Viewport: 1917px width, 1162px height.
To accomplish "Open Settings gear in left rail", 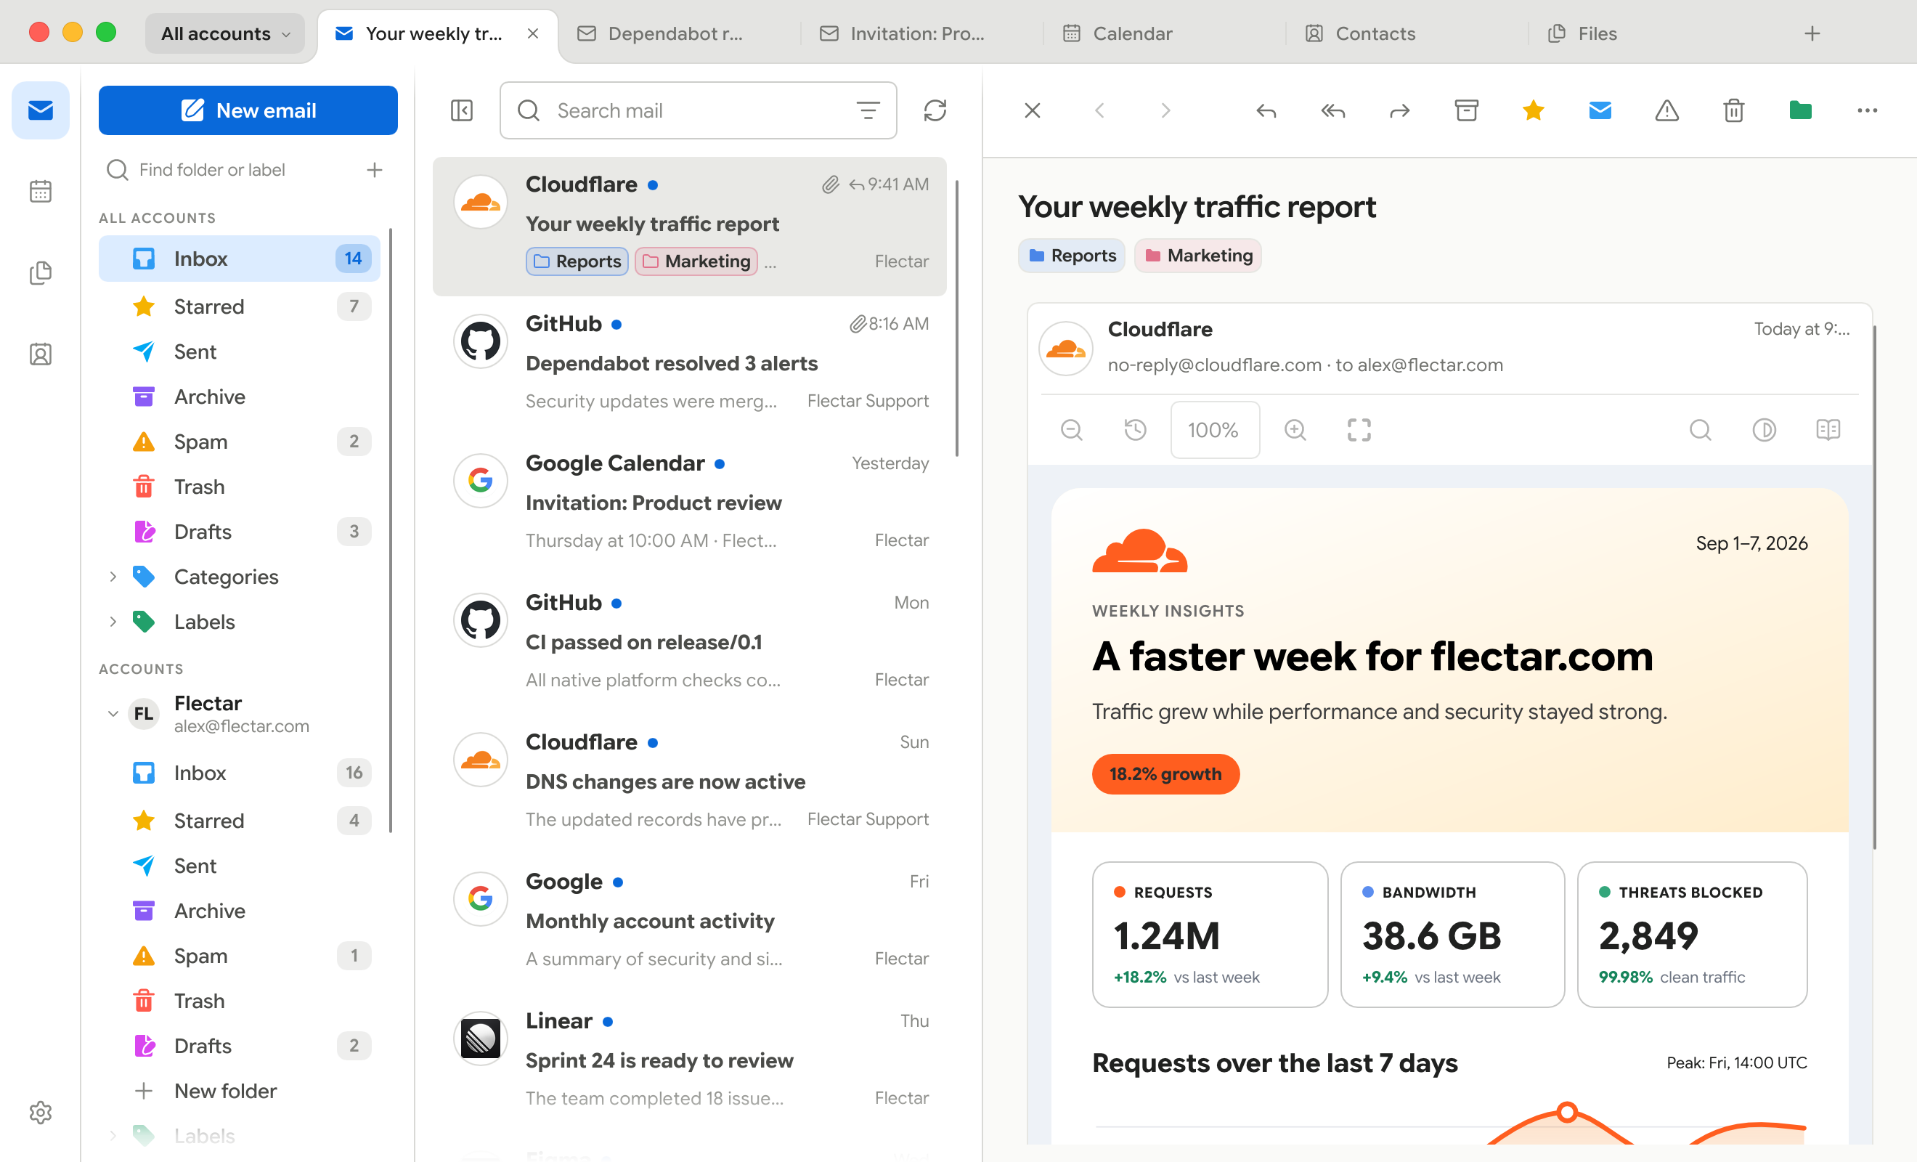I will [x=41, y=1112].
